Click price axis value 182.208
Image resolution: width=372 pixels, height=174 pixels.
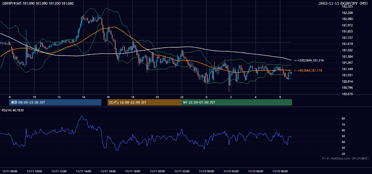tap(347, 13)
